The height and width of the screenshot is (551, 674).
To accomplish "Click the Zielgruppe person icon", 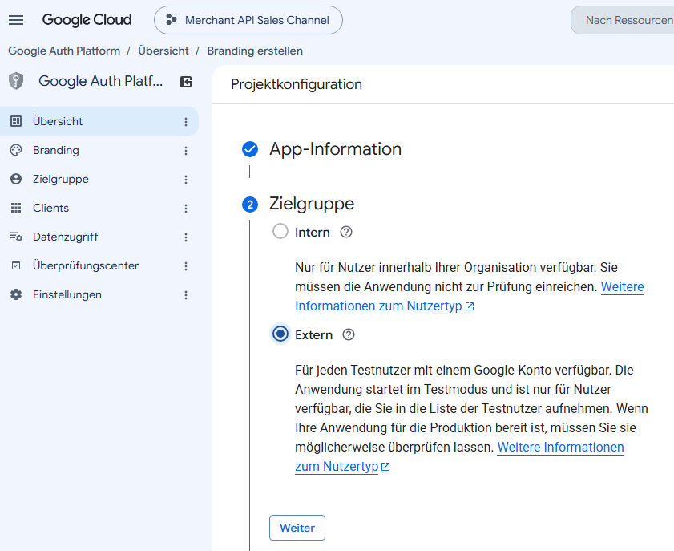I will [x=16, y=179].
